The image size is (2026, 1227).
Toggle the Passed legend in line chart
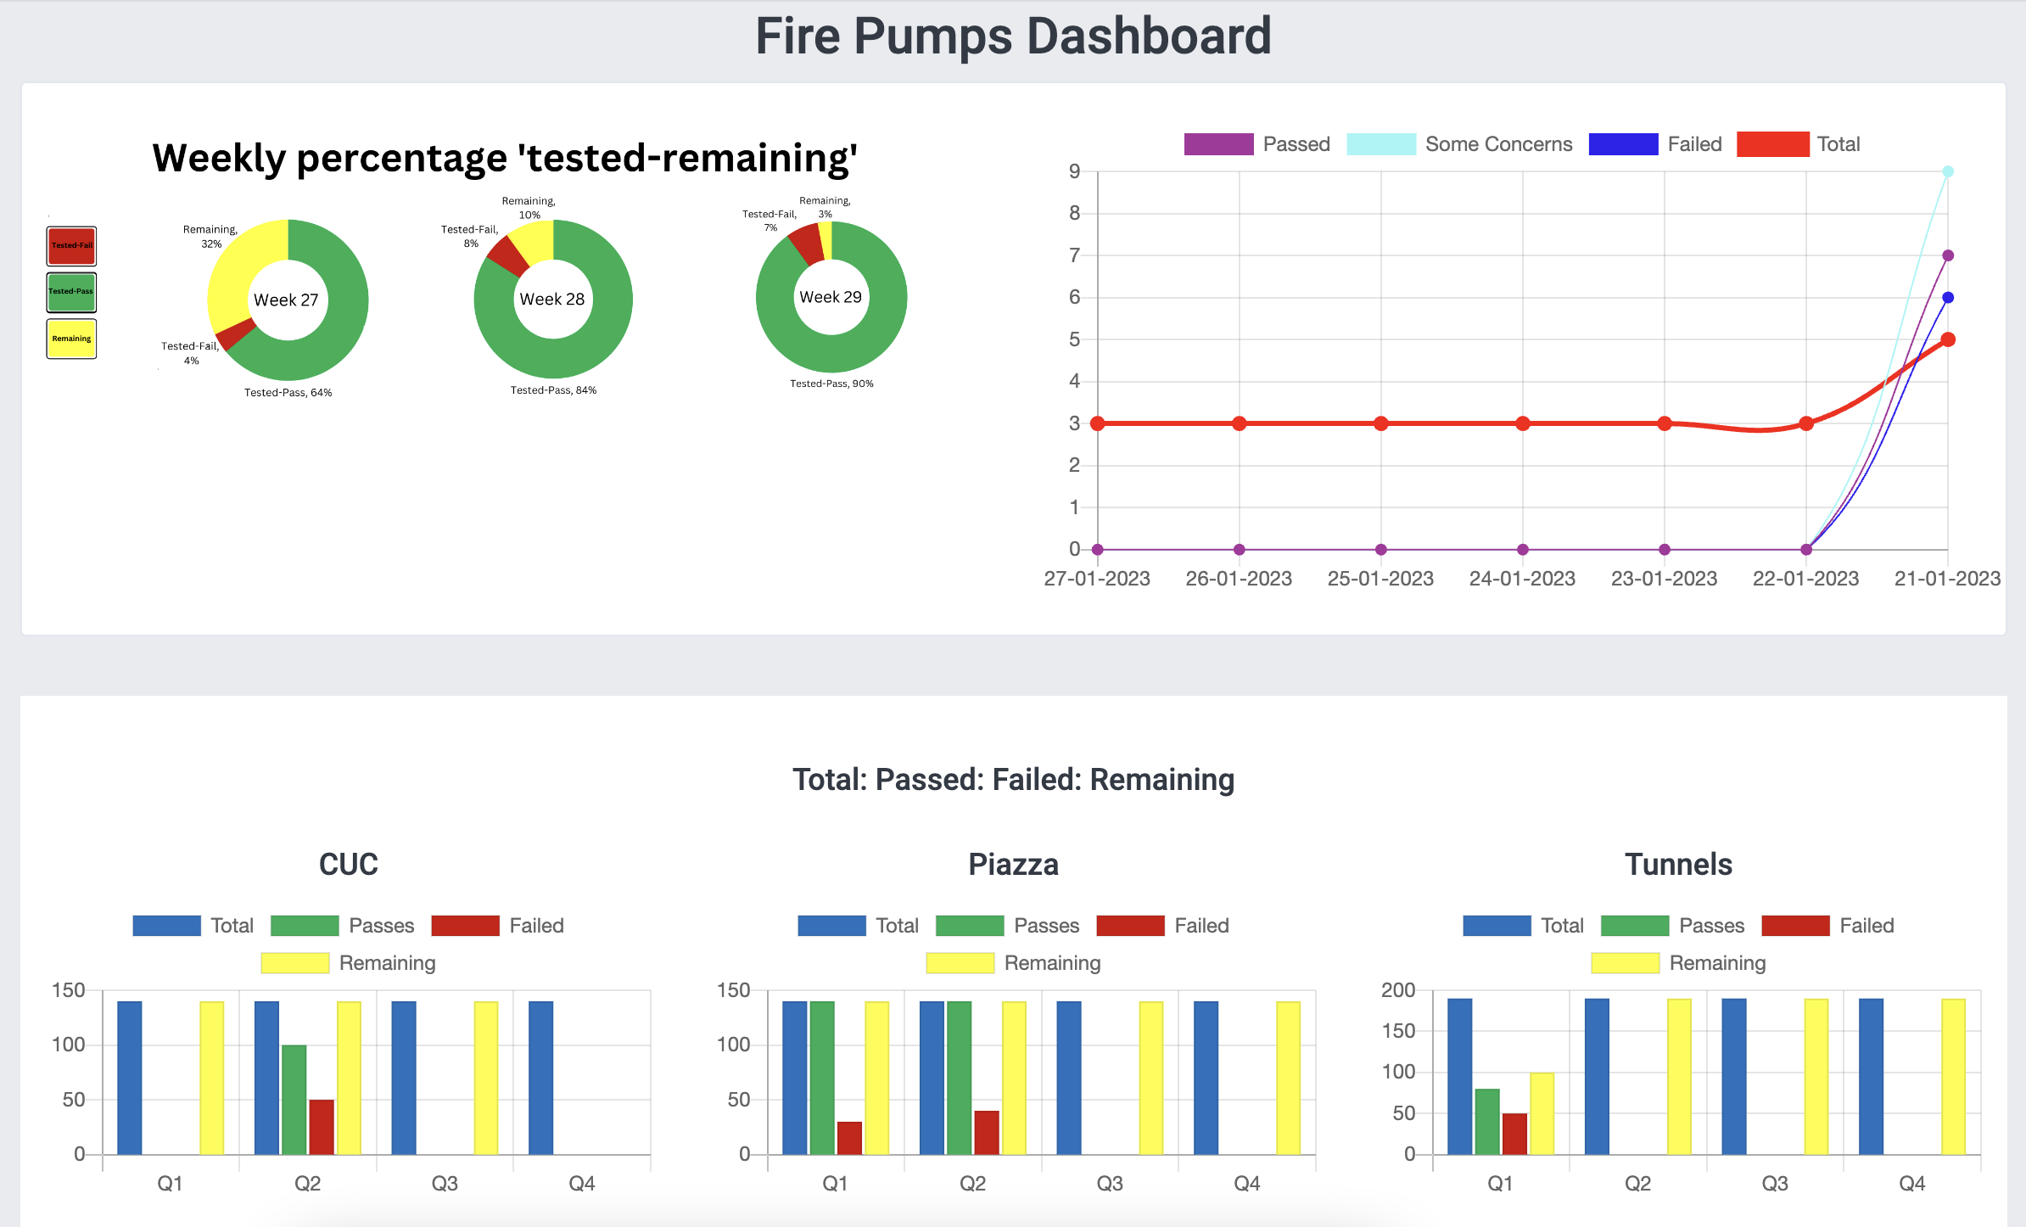click(1218, 144)
